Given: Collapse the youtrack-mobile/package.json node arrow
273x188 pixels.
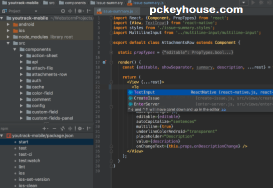Looking at the screenshot, I should click(2, 135).
